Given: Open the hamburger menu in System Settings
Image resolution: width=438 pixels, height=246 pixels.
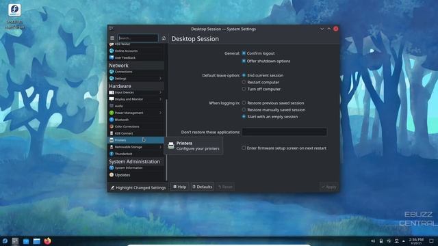Looking at the screenshot, I should [x=112, y=38].
